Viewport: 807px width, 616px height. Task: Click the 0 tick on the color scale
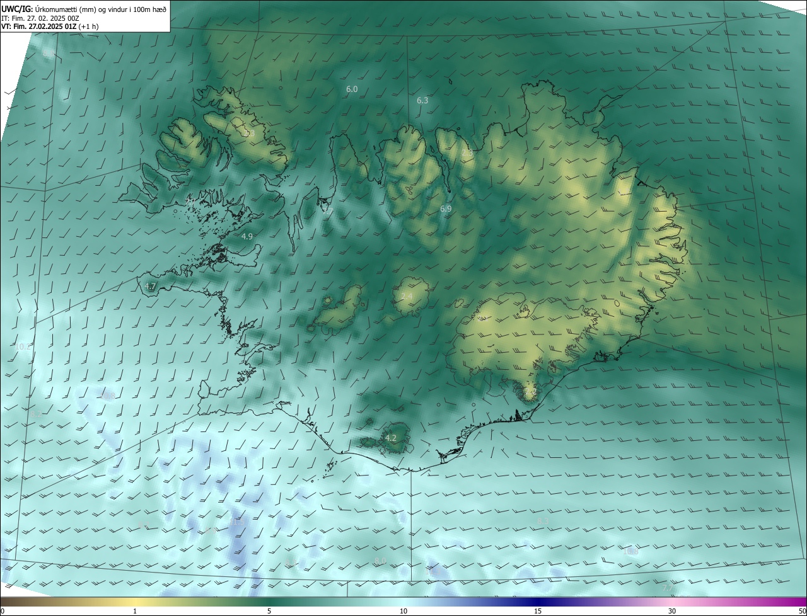(3, 611)
